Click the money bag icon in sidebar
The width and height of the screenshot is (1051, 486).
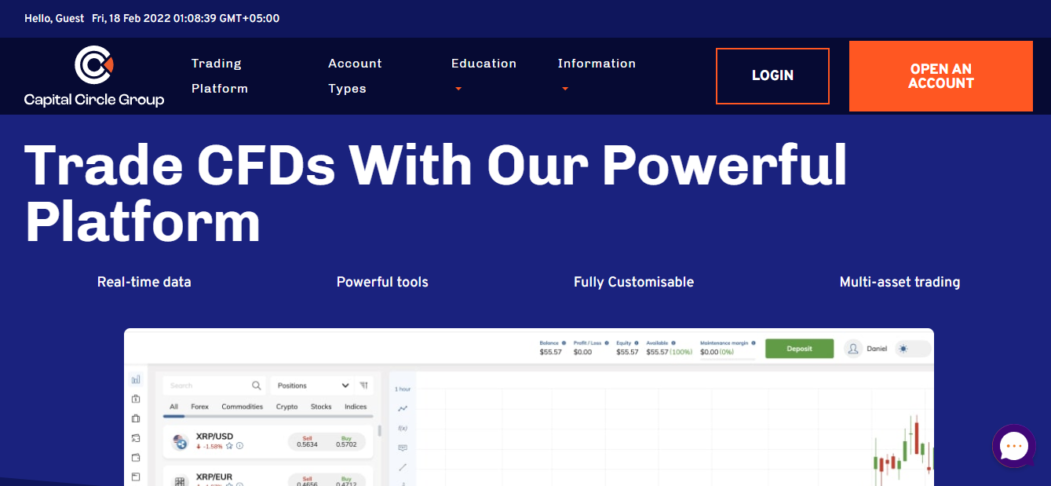click(136, 398)
